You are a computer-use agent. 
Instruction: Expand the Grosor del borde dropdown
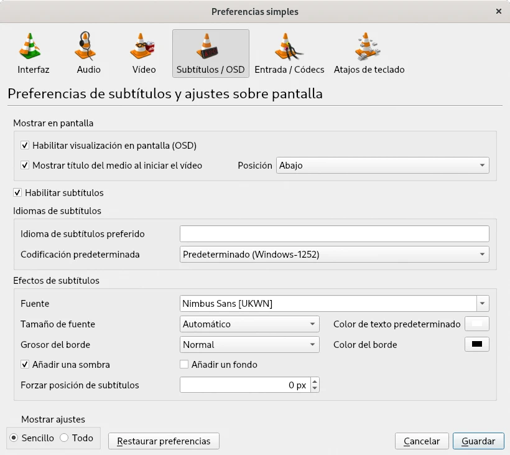249,345
